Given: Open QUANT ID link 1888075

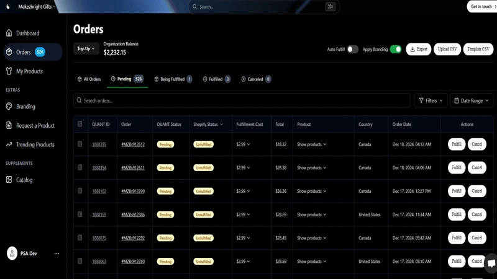Looking at the screenshot, I should [x=99, y=238].
